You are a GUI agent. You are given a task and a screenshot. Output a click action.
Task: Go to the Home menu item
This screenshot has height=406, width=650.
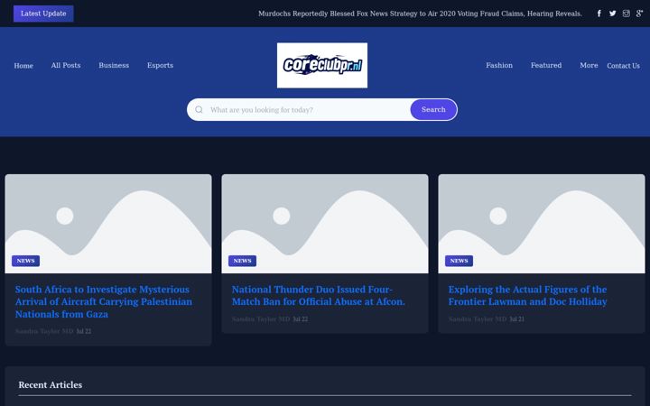point(23,66)
